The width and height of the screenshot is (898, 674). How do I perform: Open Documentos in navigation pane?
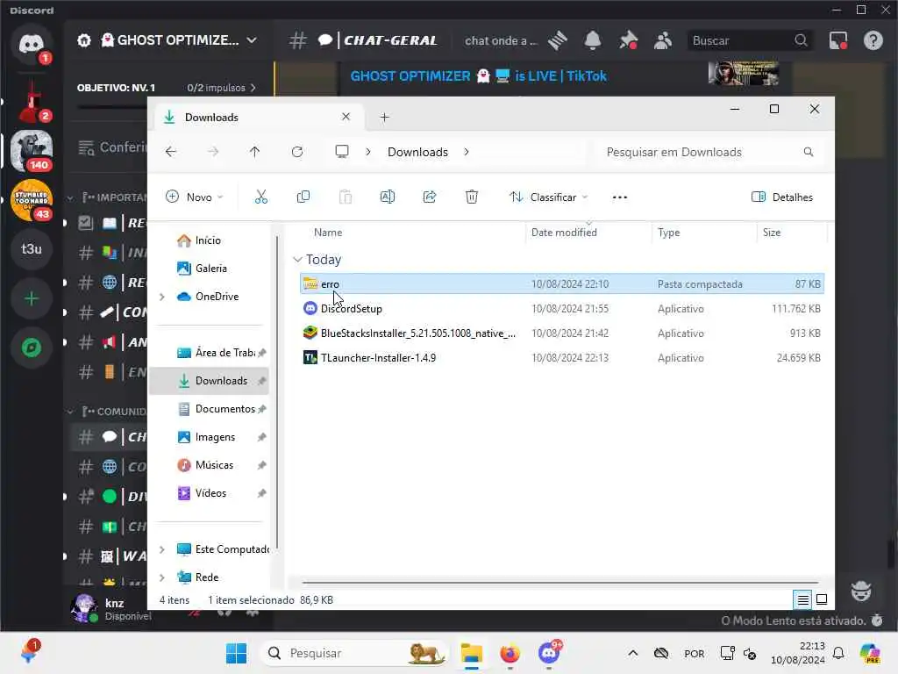[x=224, y=409]
